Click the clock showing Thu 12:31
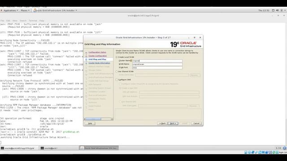The height and width of the screenshot is (161, 287). tap(264, 10)
